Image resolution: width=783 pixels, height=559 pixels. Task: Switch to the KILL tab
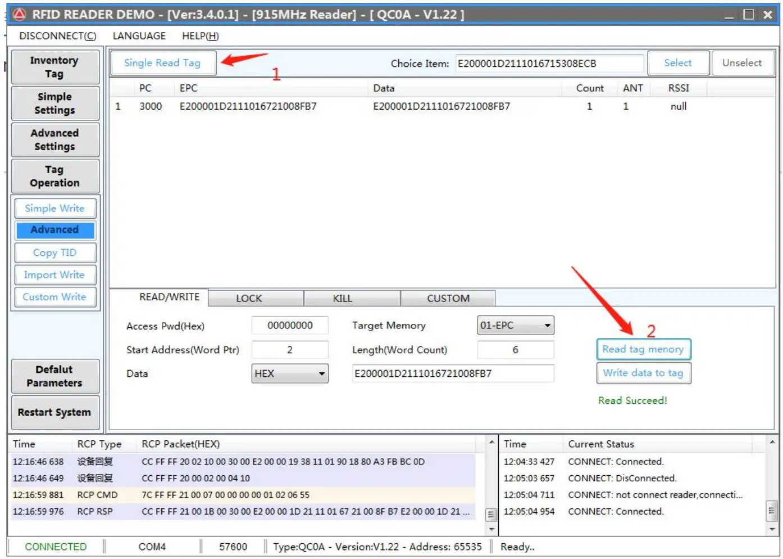pos(342,298)
